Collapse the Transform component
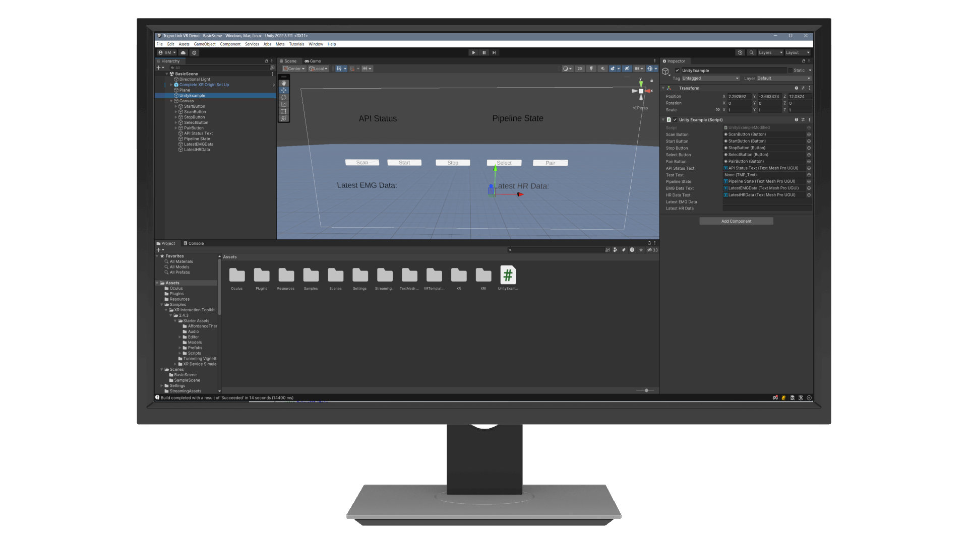The image size is (968, 544). 663,88
